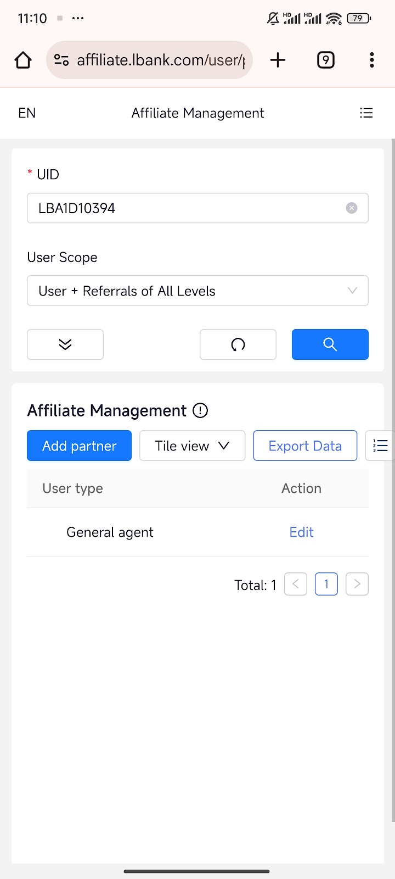
Task: Open Affiliate Management info tooltip
Action: coord(200,410)
